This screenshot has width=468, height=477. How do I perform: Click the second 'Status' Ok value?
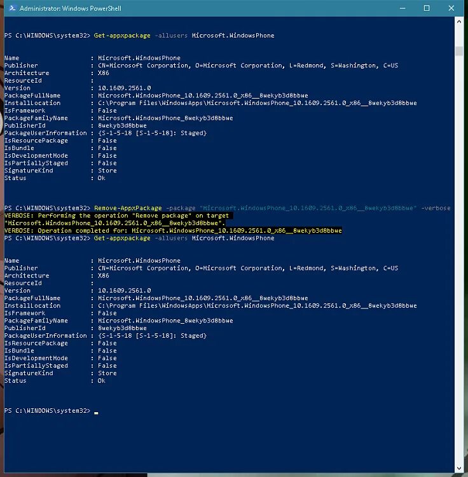(102, 381)
